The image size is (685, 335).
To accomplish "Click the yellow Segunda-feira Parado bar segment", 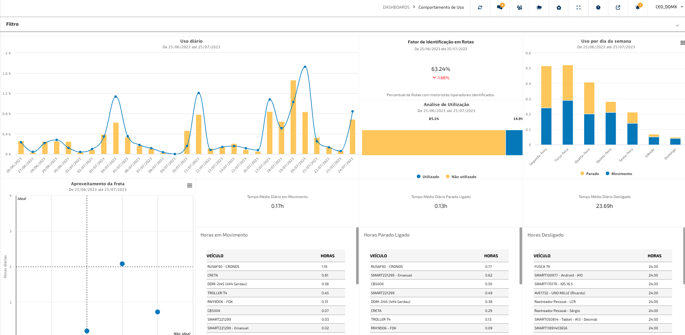I will 546,87.
